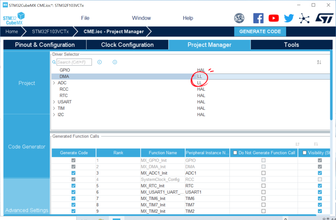Switch to Clock Configuration tab
336x220 pixels.
(127, 45)
